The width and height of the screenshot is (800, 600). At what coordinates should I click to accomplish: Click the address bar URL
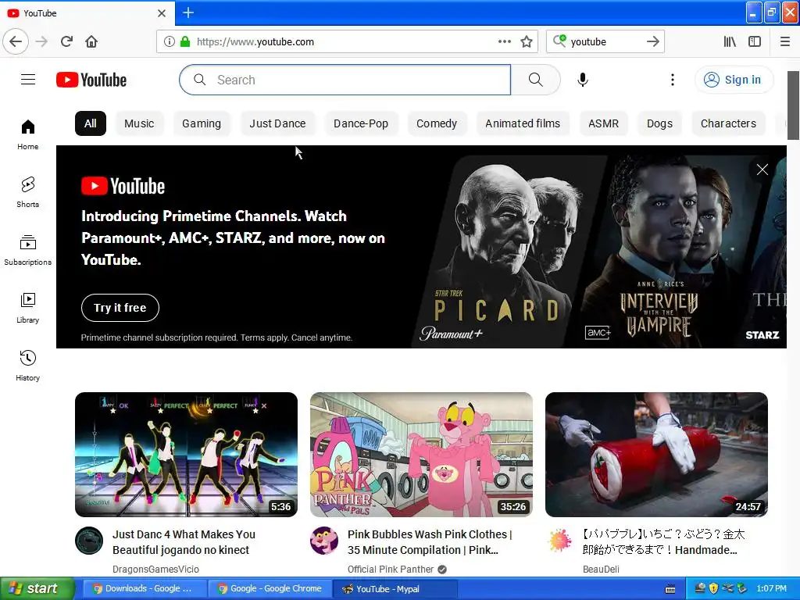(255, 42)
